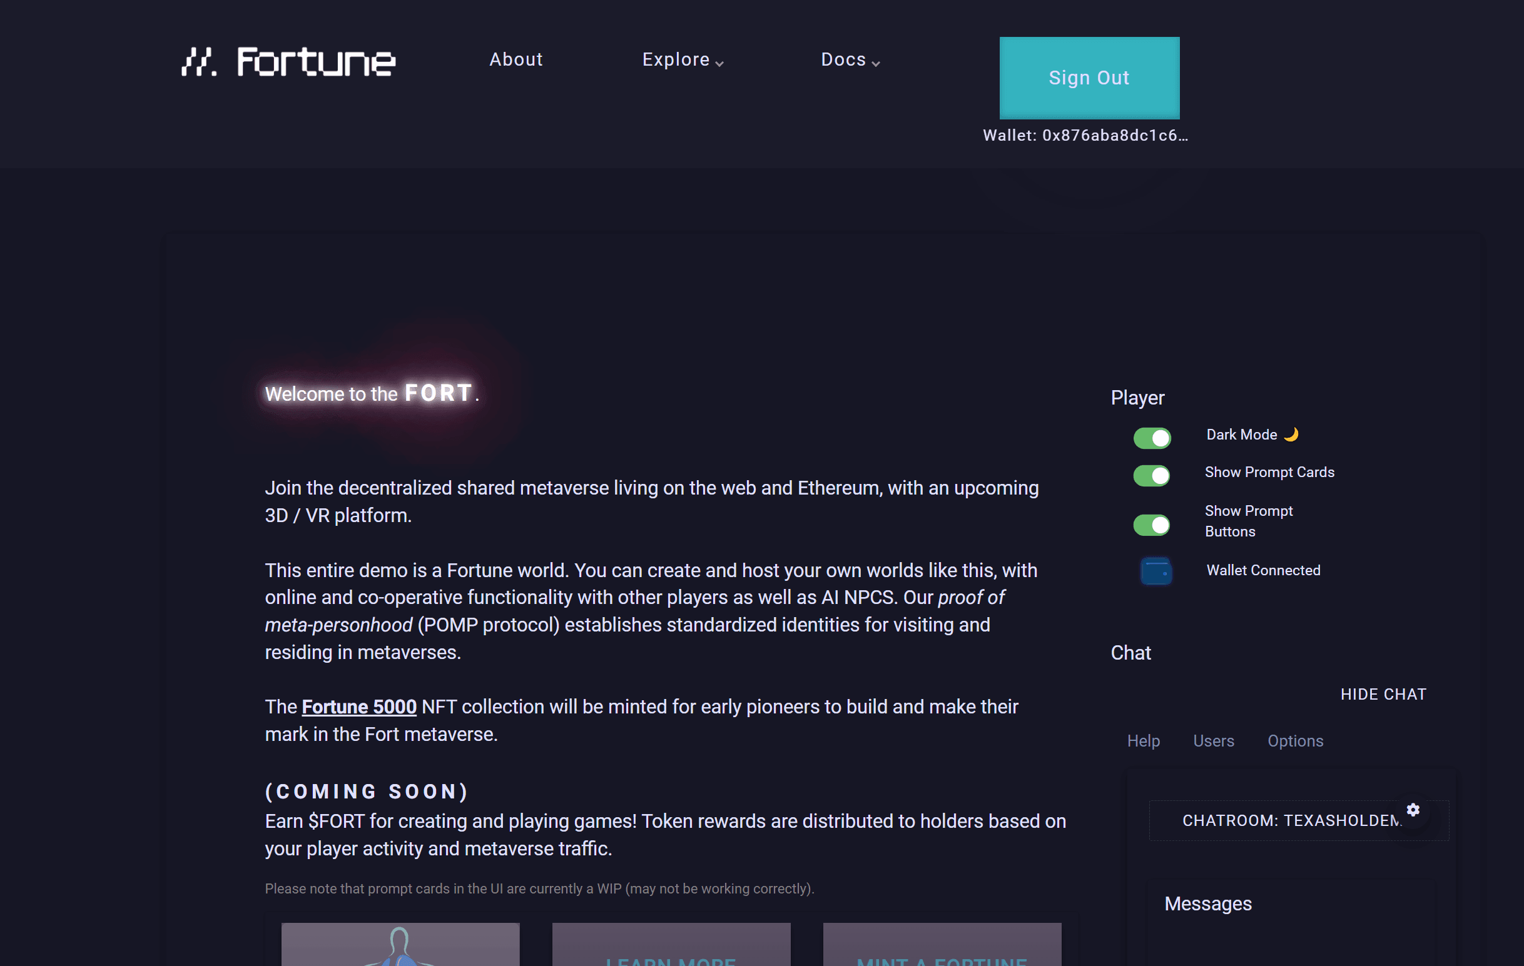Open the chatroom settings gear icon
This screenshot has height=966, width=1524.
coord(1413,810)
